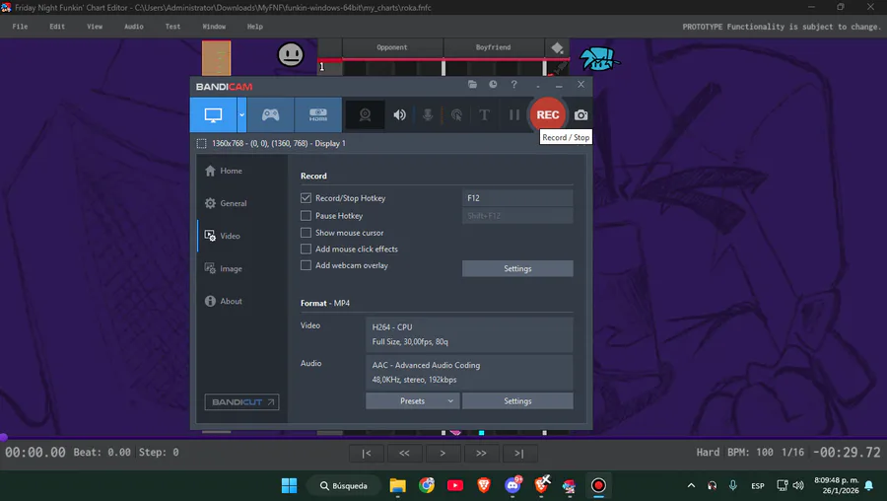Open the Help menu in Chart Editor
Screen dimensions: 887x501
coord(254,27)
